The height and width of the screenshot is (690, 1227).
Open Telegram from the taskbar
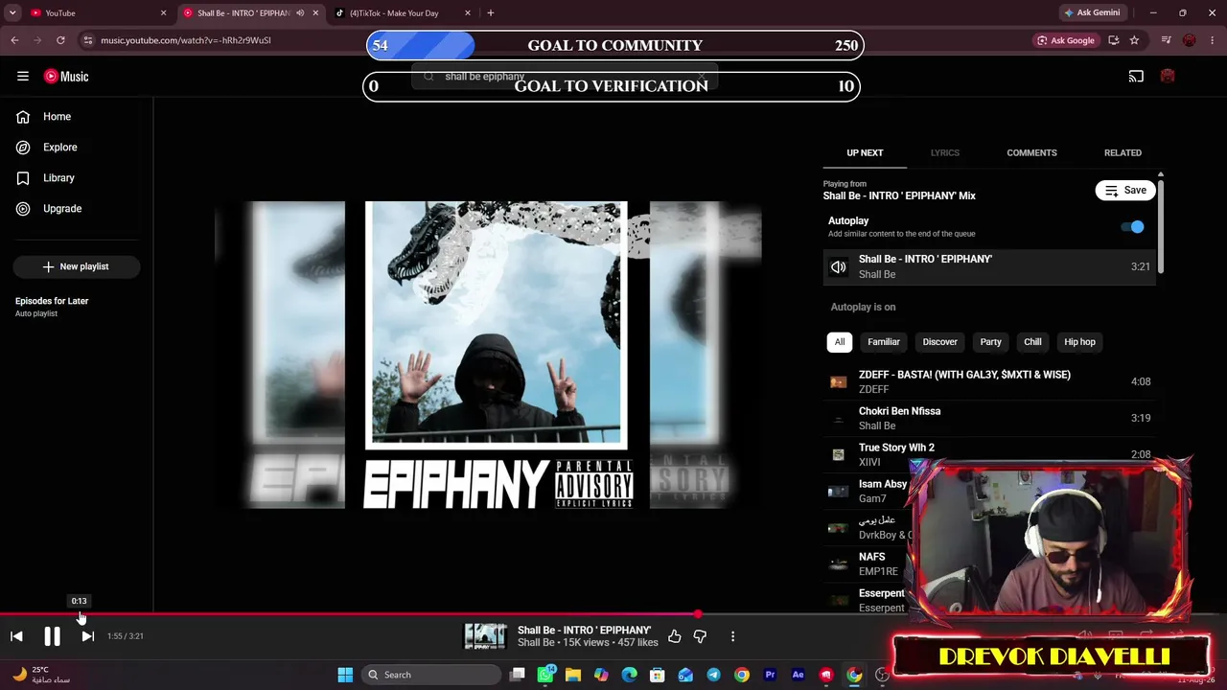[x=713, y=675]
